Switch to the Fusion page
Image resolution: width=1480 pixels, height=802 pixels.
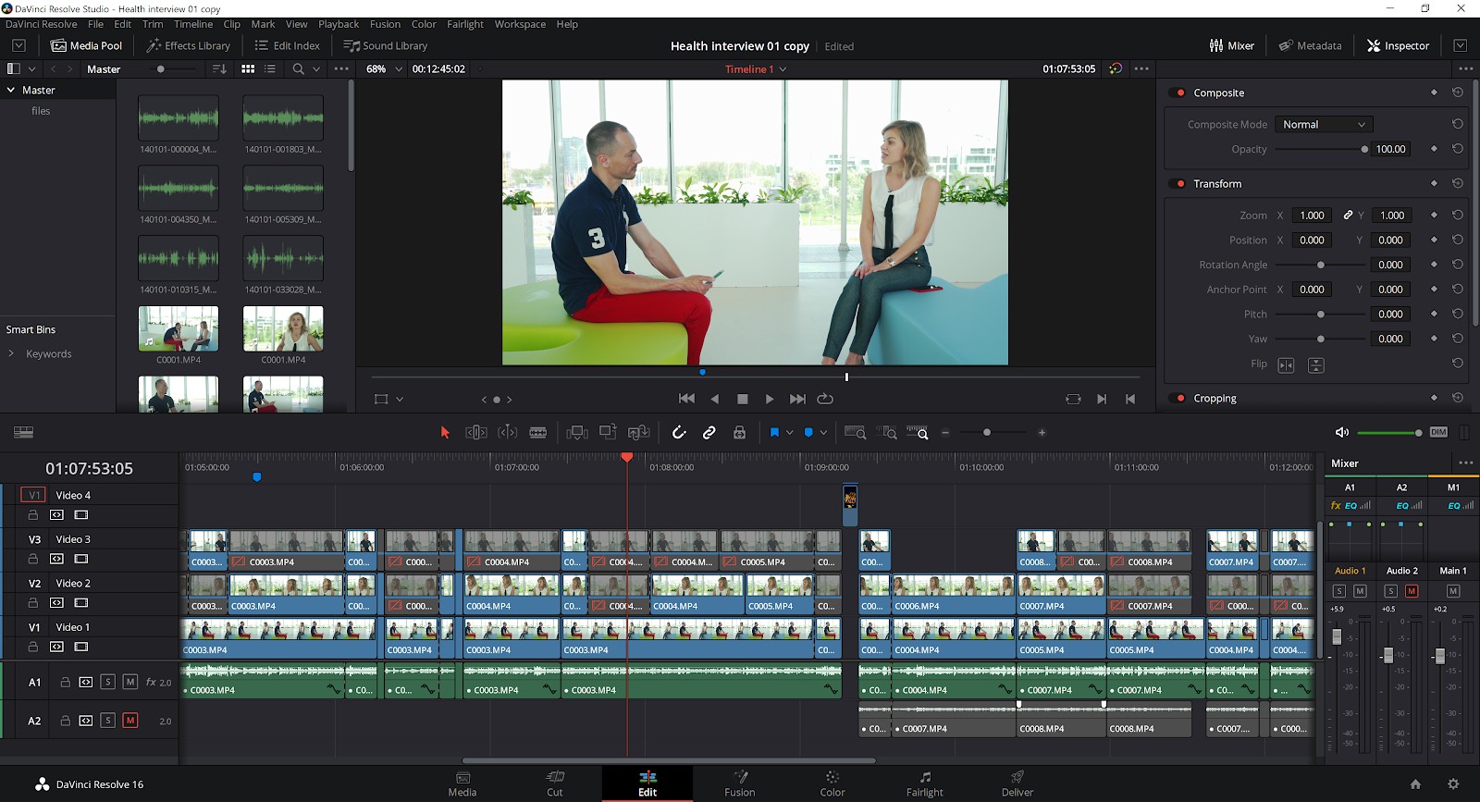740,783
